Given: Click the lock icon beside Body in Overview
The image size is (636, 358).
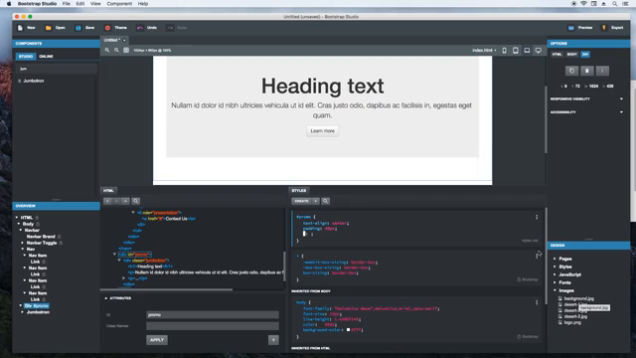Looking at the screenshot, I should pos(38,224).
